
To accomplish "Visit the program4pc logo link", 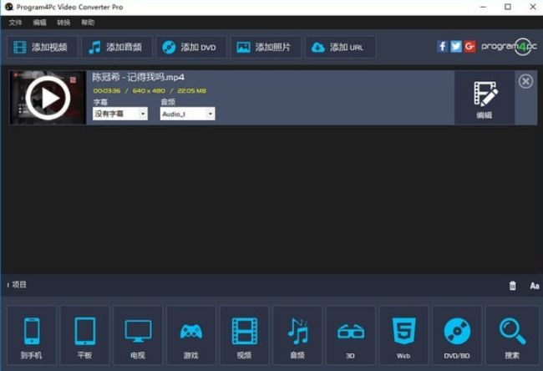I will (x=509, y=47).
